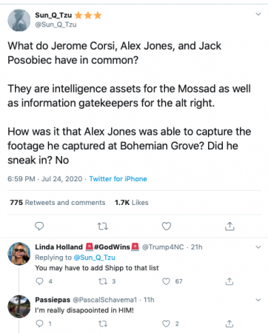Reply to the main Sun_Q_Tzu tweet

coord(39,226)
